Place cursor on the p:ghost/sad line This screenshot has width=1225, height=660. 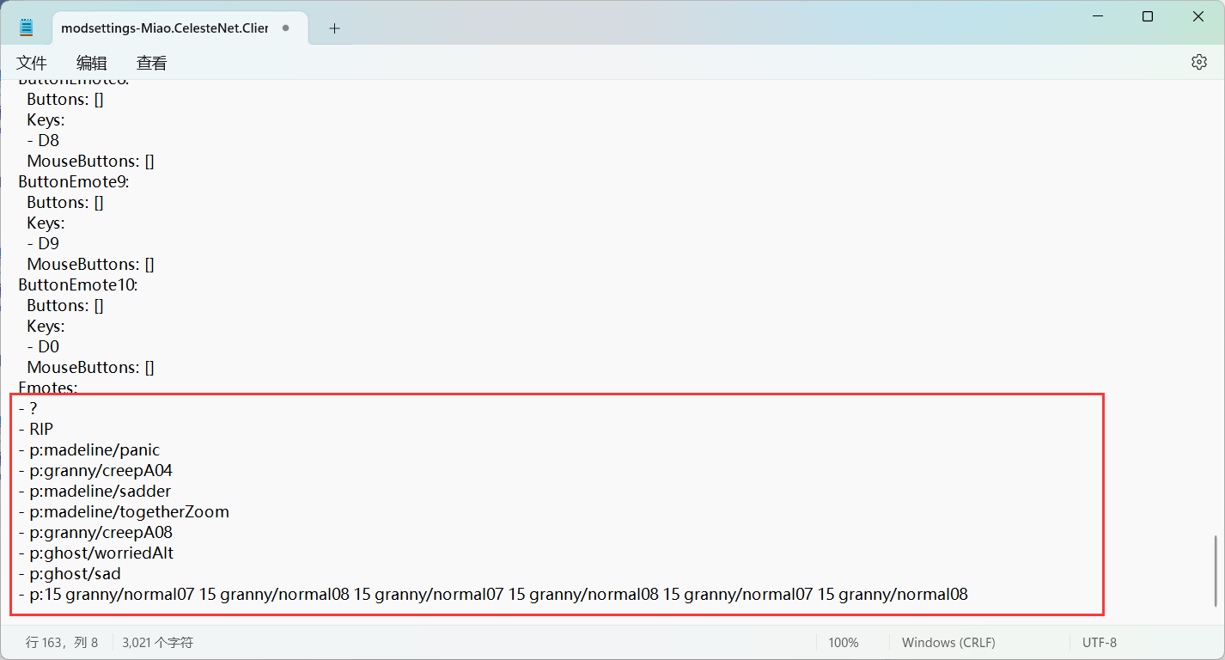[x=75, y=574]
